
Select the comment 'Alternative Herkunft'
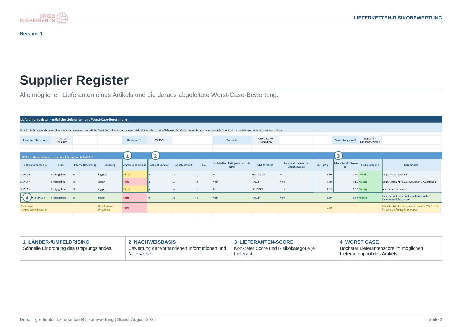click(x=394, y=189)
